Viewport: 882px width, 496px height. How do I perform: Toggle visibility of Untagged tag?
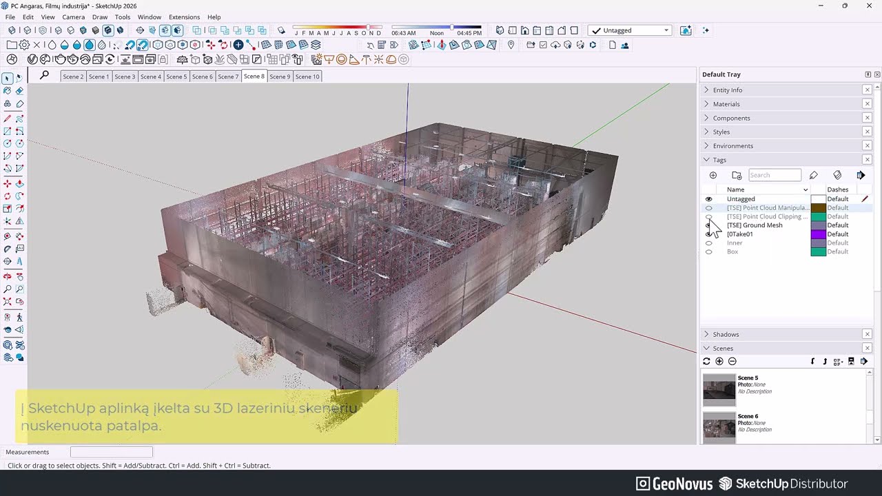708,199
